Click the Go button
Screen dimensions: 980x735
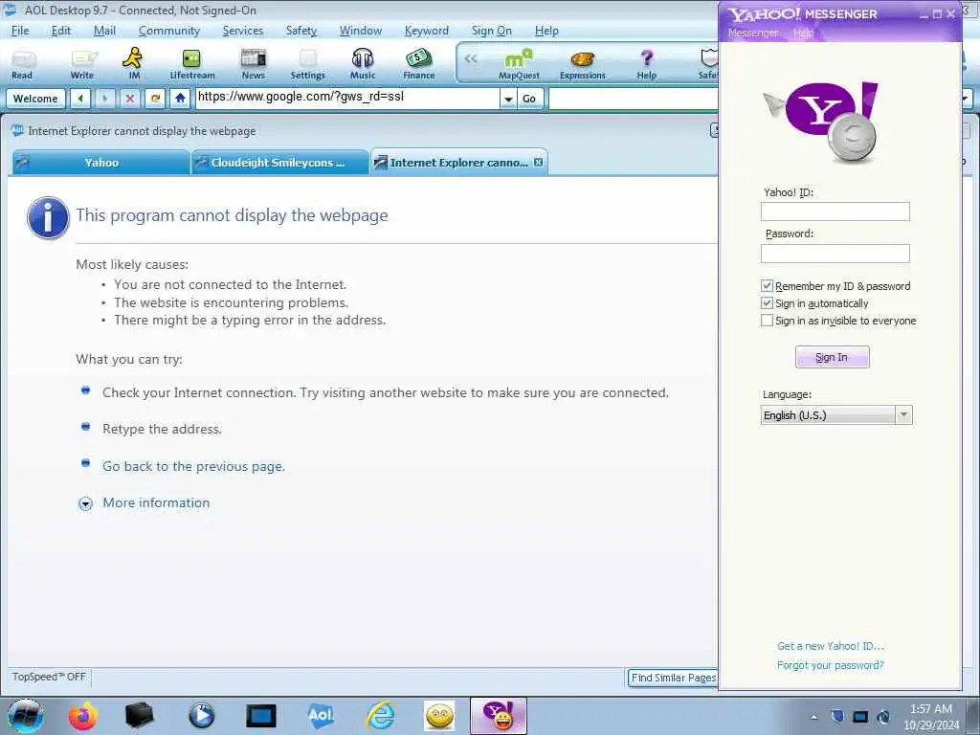(x=529, y=99)
